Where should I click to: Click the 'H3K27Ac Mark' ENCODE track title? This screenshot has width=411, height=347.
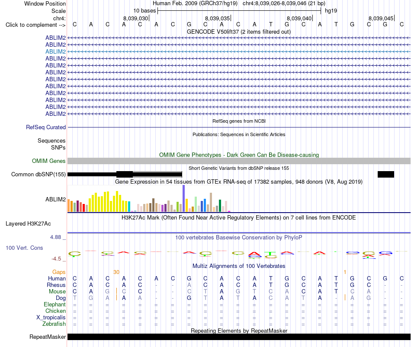point(239,218)
